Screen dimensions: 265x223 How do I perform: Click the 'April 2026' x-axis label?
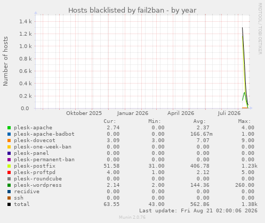pyautogui.click(x=181, y=113)
